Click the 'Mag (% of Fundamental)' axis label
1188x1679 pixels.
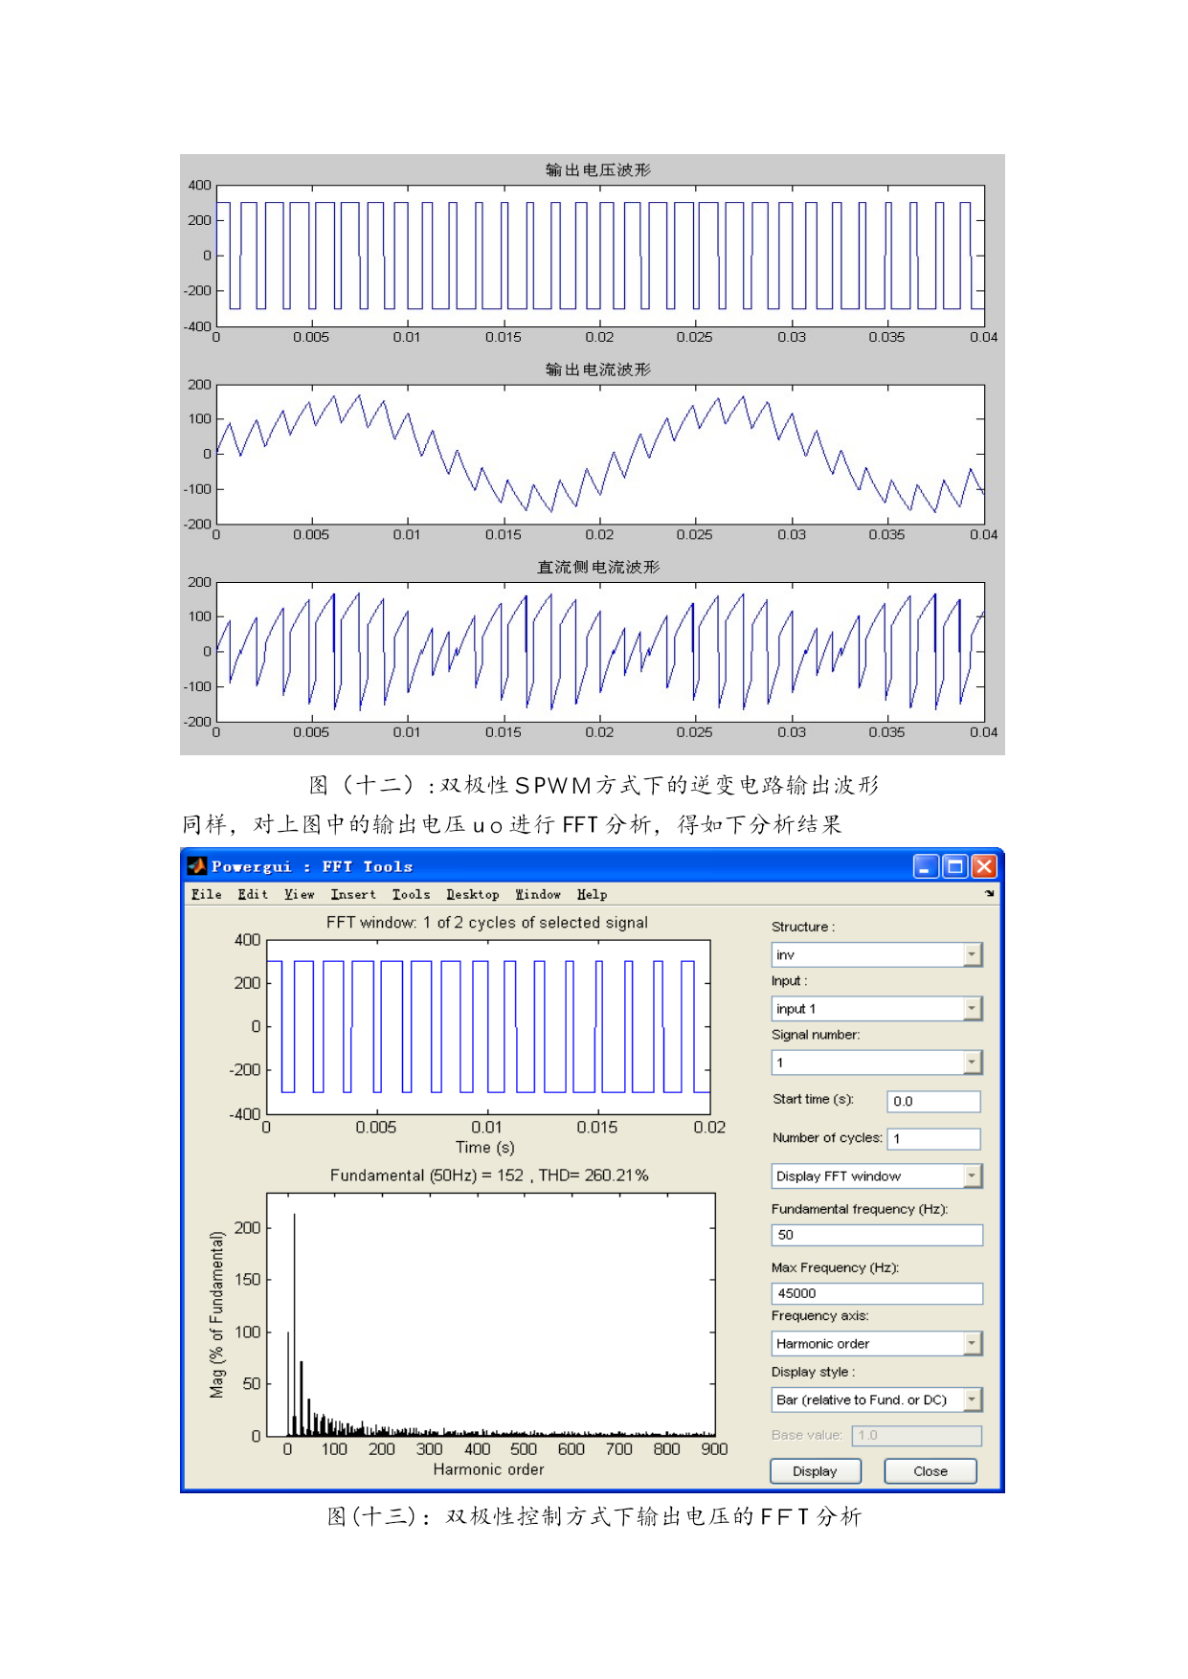coord(217,1314)
